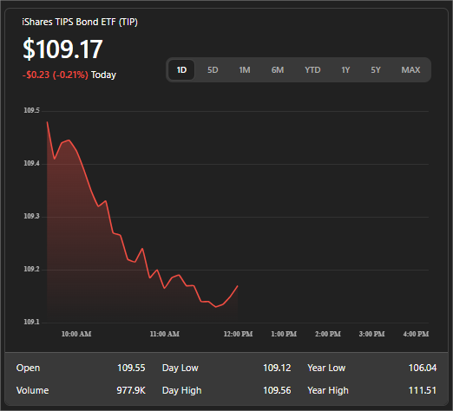Open the 5Y chart range
This screenshot has height=411, width=453.
(x=376, y=70)
